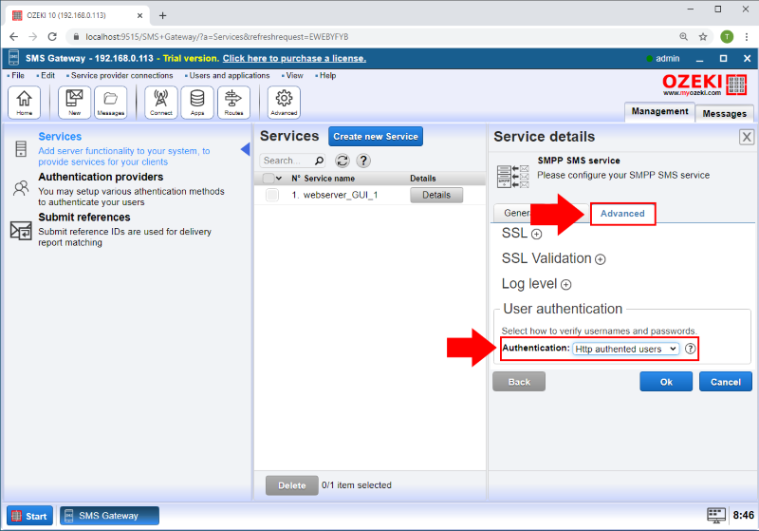This screenshot has width=759, height=531.
Task: Switch to the Advanced tab
Action: pos(622,214)
